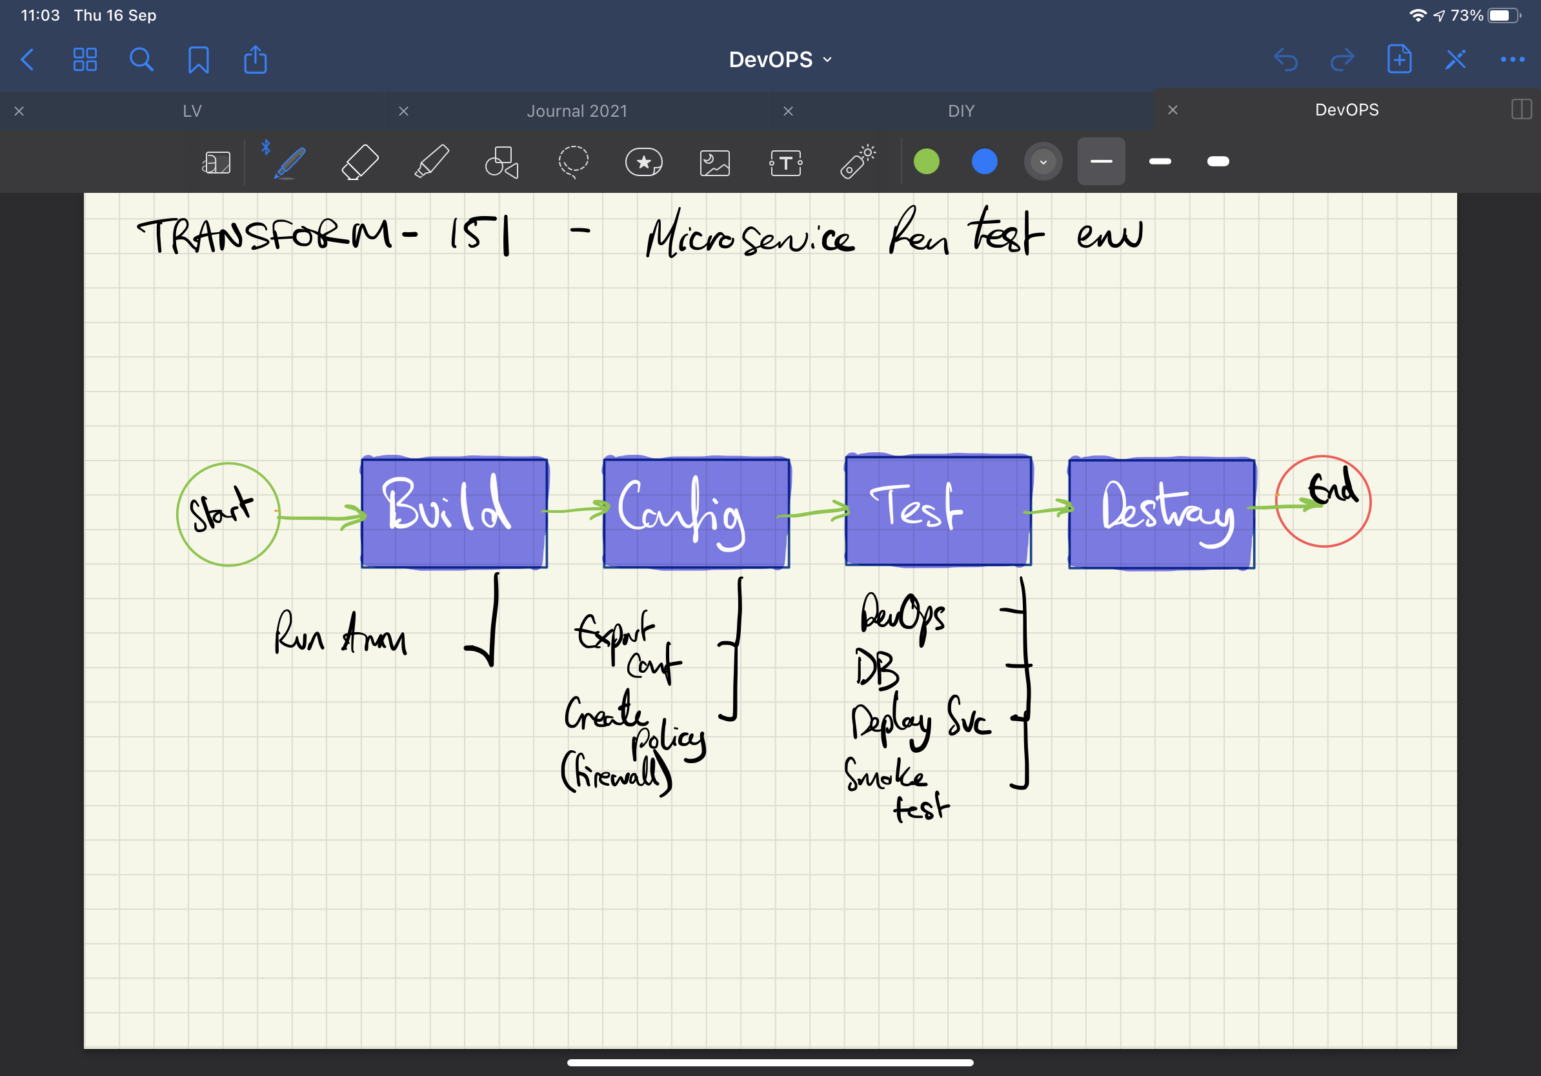Open the DevOPS title dropdown

point(781,60)
